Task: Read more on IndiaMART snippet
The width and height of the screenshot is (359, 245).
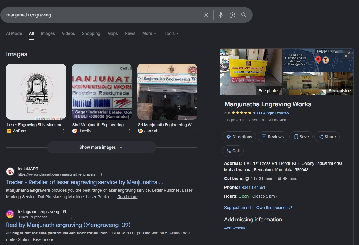Action: click(x=127, y=197)
